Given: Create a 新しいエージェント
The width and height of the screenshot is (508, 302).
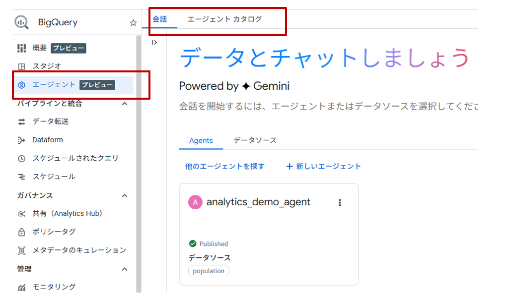Looking at the screenshot, I should [x=323, y=167].
